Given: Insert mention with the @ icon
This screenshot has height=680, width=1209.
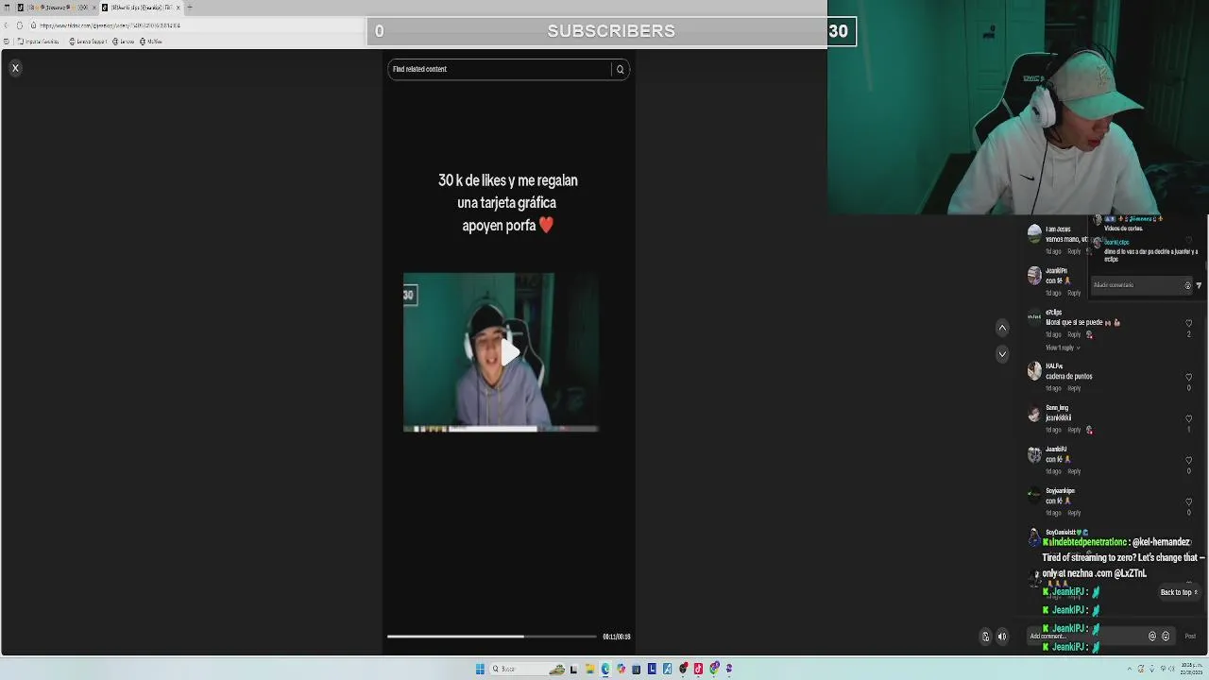Looking at the screenshot, I should coord(1151,637).
